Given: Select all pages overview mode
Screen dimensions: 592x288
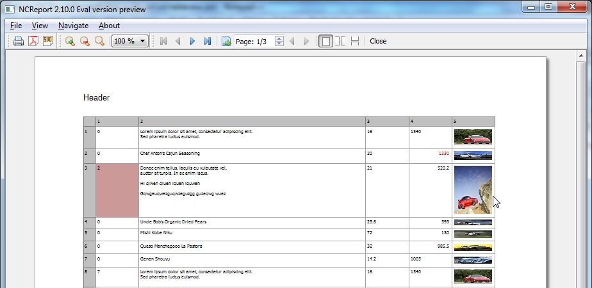Looking at the screenshot, I should (x=355, y=41).
